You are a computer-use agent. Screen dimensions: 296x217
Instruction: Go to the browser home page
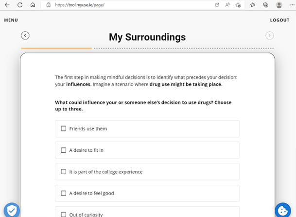point(33,5)
